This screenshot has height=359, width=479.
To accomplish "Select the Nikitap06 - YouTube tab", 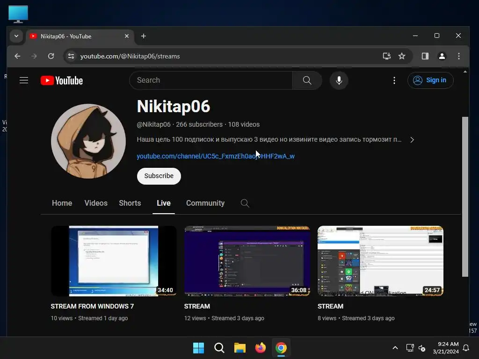I will click(x=80, y=36).
